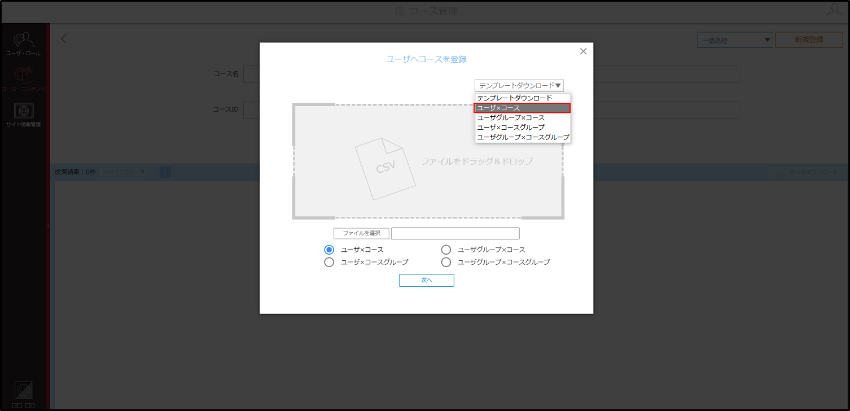Click the file name field beside ファイルを選択
The image size is (850, 411).
[x=455, y=233]
